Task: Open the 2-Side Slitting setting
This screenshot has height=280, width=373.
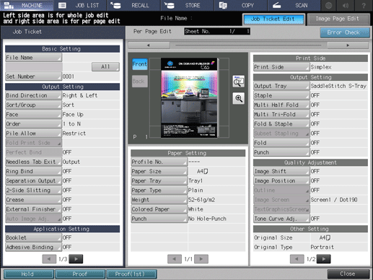Action: click(x=33, y=191)
